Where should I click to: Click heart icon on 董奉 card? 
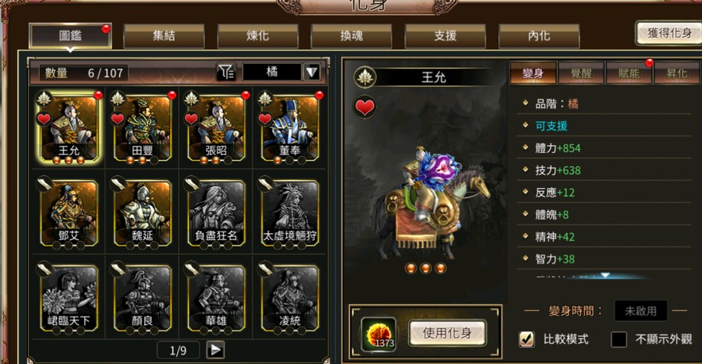coord(265,119)
